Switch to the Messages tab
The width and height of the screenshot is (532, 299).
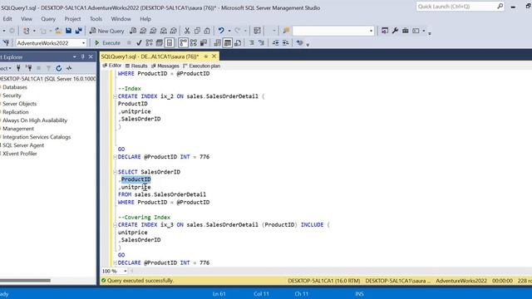coord(165,66)
